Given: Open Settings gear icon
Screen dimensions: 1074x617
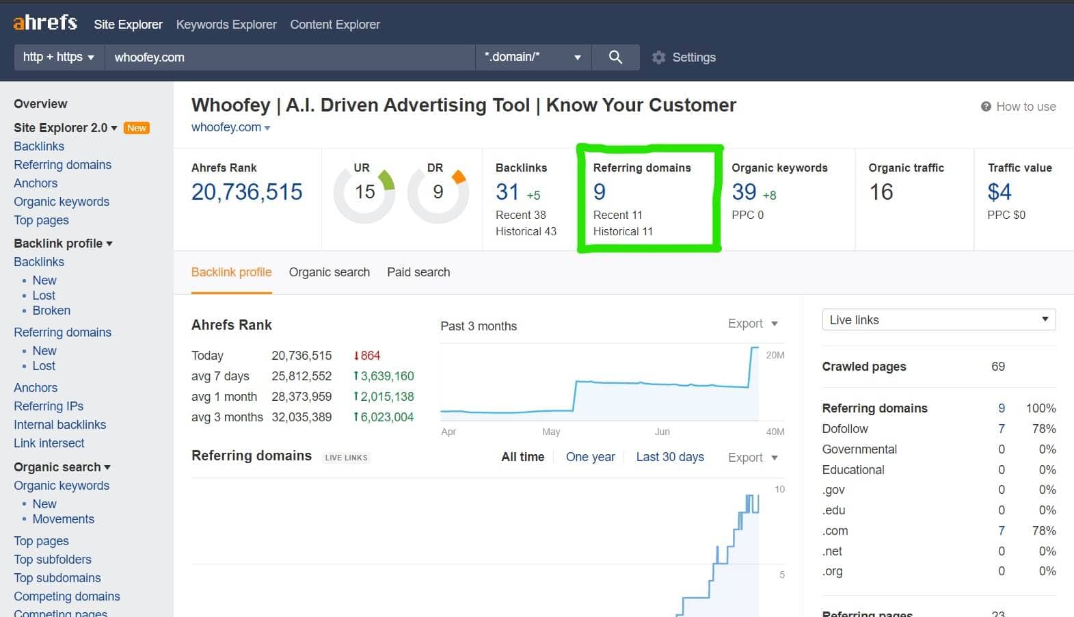Looking at the screenshot, I should tap(658, 57).
